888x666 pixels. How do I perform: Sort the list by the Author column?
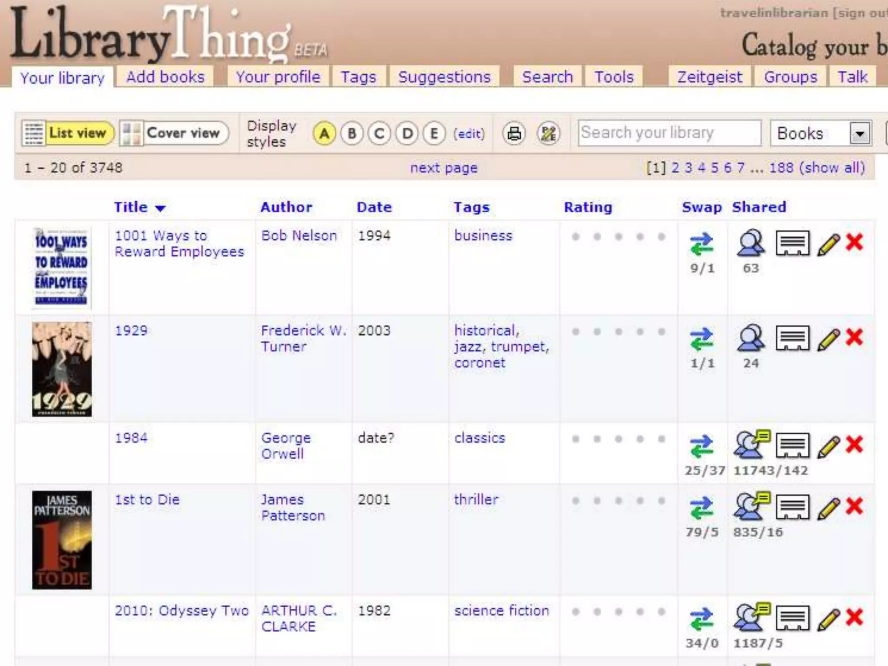(x=286, y=207)
